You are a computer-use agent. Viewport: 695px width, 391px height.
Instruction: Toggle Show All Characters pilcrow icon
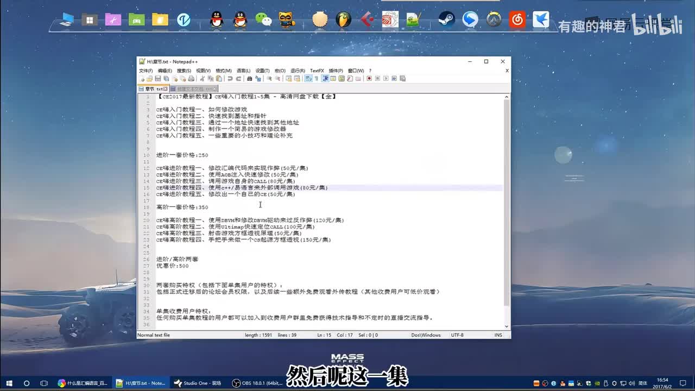coord(317,78)
